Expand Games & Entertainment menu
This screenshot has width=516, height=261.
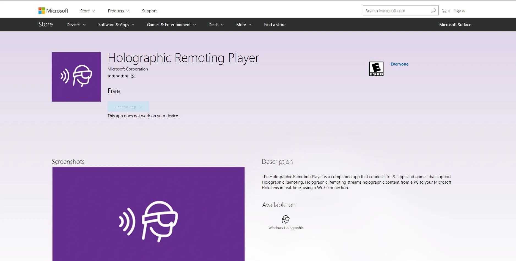point(171,25)
